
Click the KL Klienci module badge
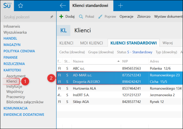63,30
